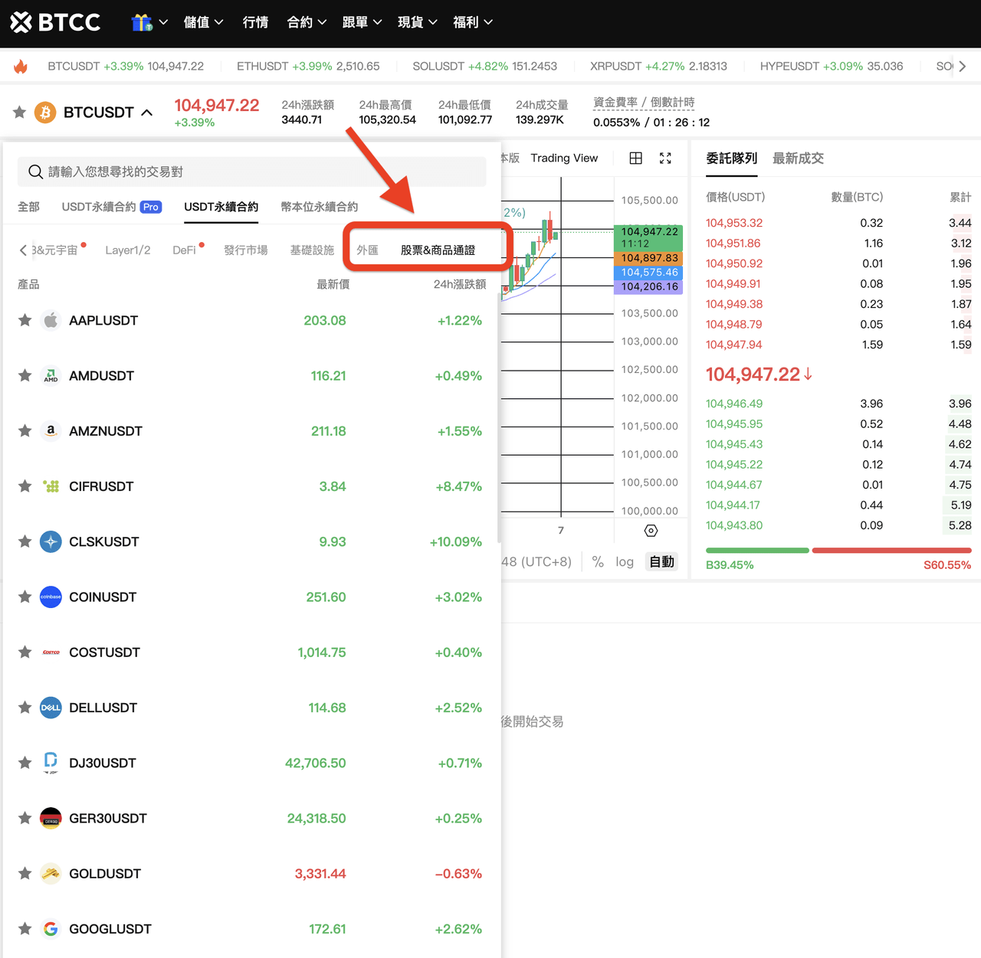Screen dimensions: 981x958
Task: Open the COINUSDT trading pair
Action: pos(103,597)
